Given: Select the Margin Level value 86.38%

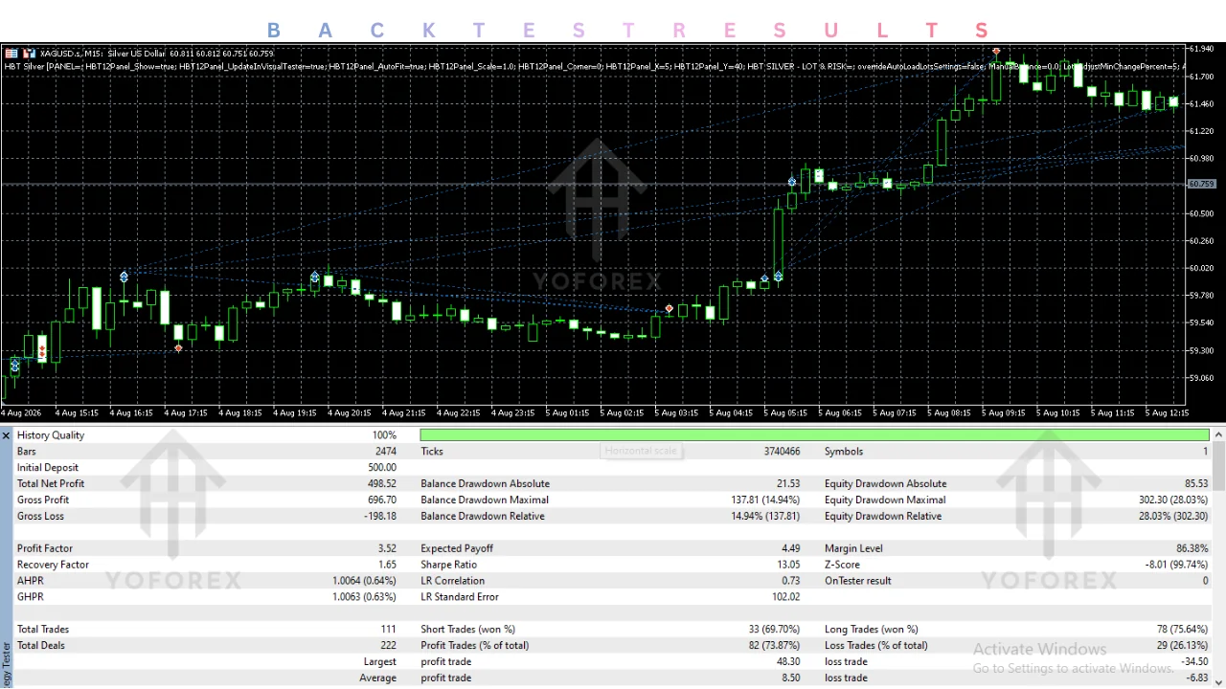Looking at the screenshot, I should [1192, 549].
